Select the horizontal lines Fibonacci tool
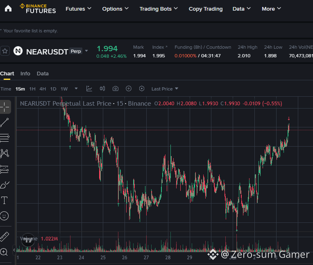The width and height of the screenshot is (313, 265). [x=5, y=138]
